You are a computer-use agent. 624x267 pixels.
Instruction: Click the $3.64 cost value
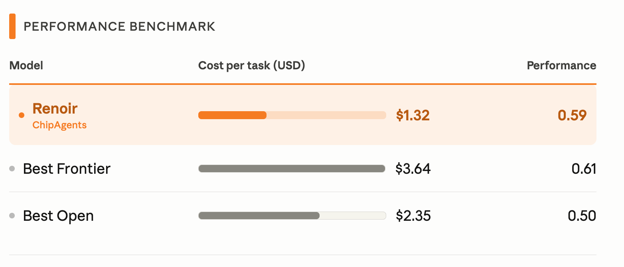[x=413, y=169]
